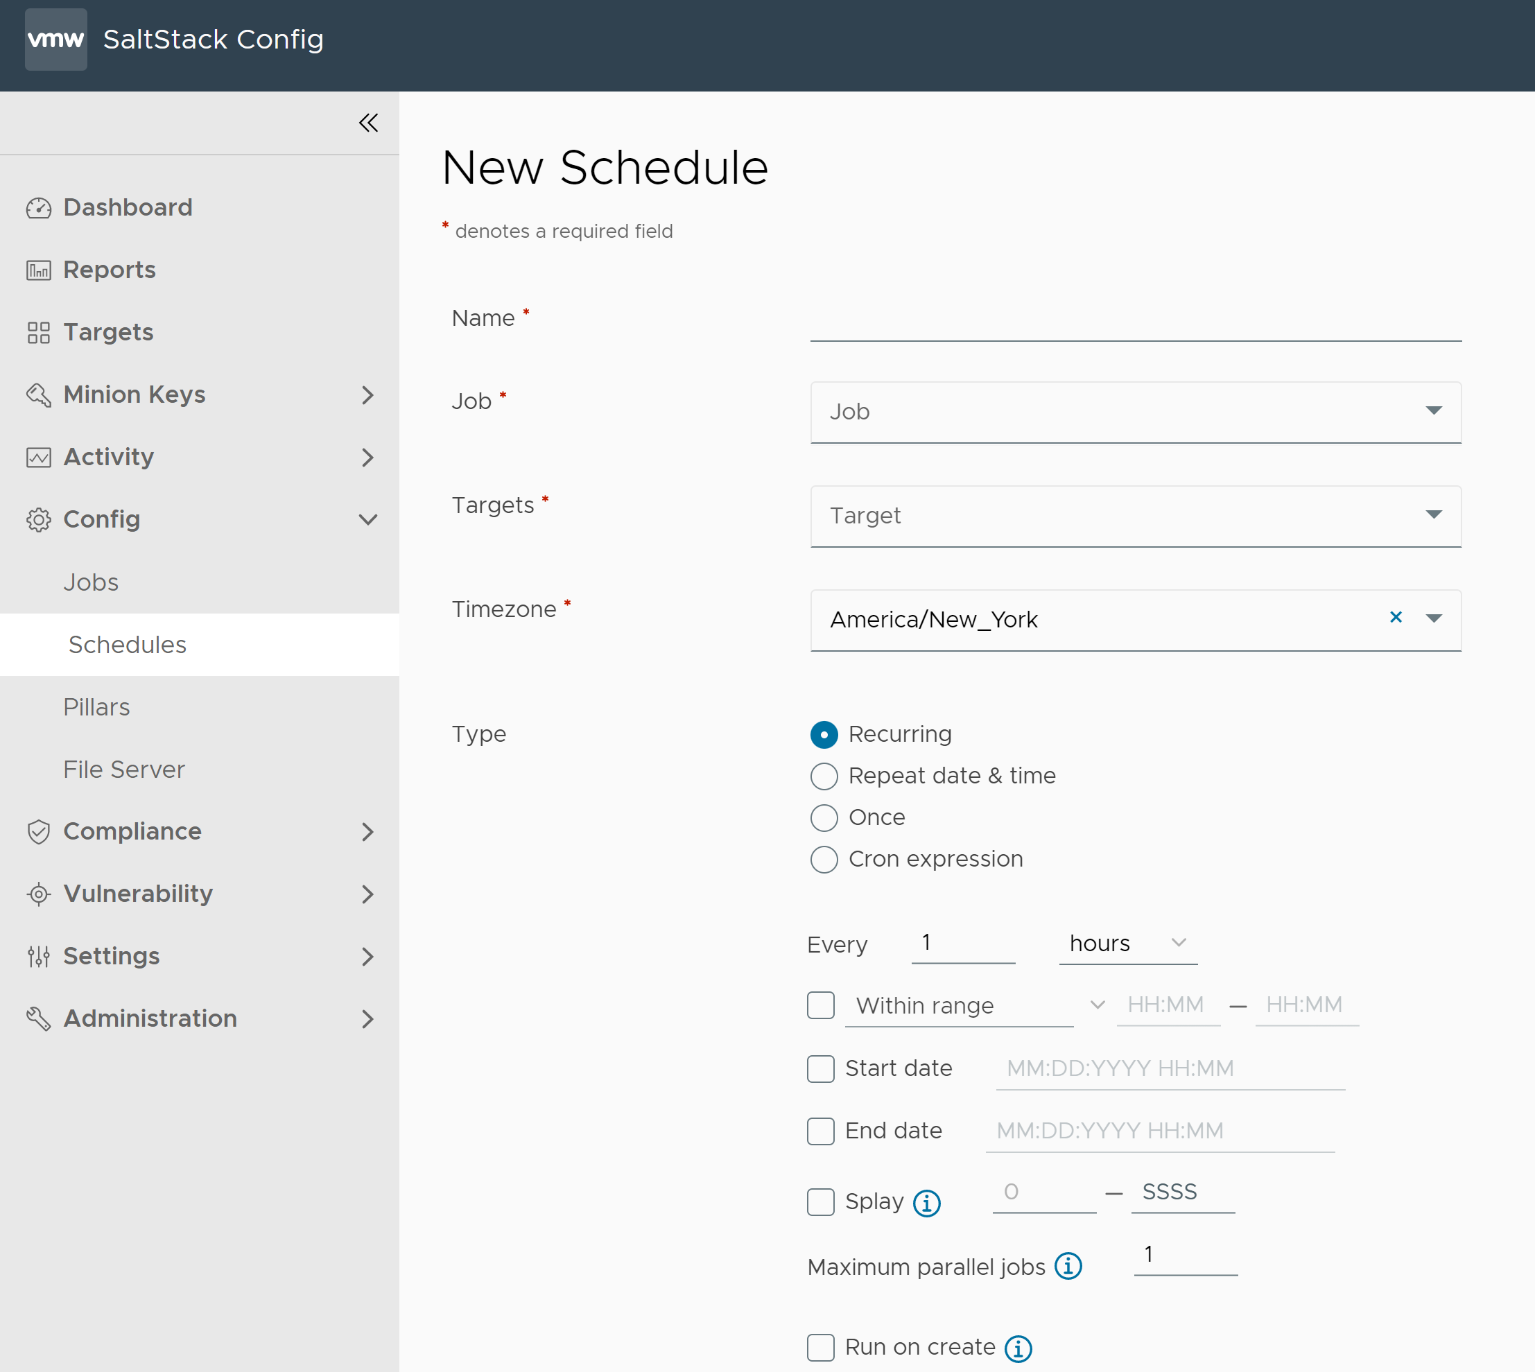Click the Targets navigation icon
This screenshot has width=1535, height=1372.
point(36,332)
